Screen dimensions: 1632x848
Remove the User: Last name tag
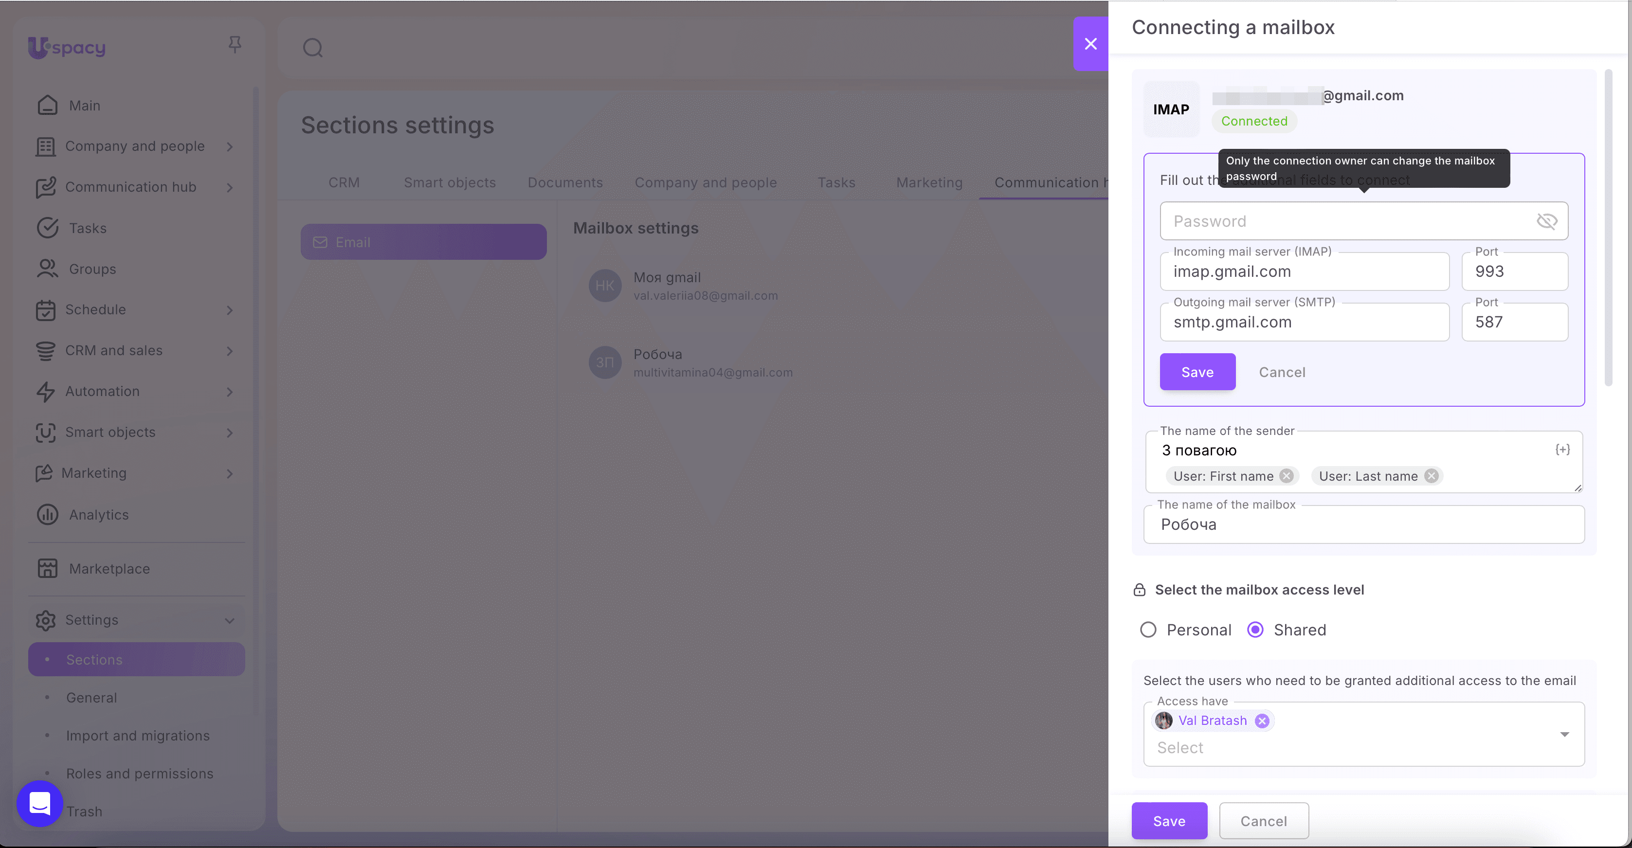(1431, 476)
